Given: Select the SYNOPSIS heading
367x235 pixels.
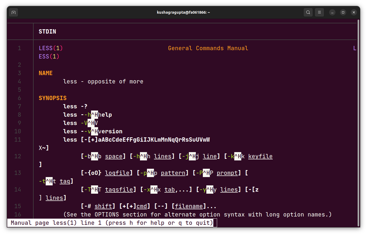Looking at the screenshot, I should point(52,98).
